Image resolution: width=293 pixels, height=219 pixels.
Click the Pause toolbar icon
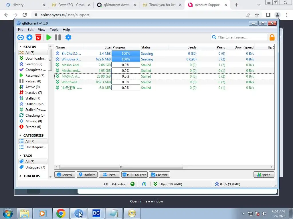click(58, 37)
